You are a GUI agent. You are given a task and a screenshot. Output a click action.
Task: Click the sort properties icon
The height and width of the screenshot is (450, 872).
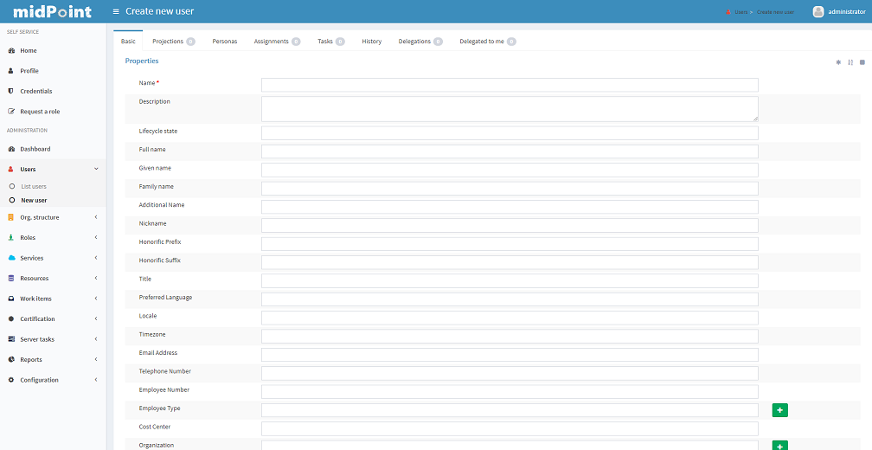tap(850, 62)
